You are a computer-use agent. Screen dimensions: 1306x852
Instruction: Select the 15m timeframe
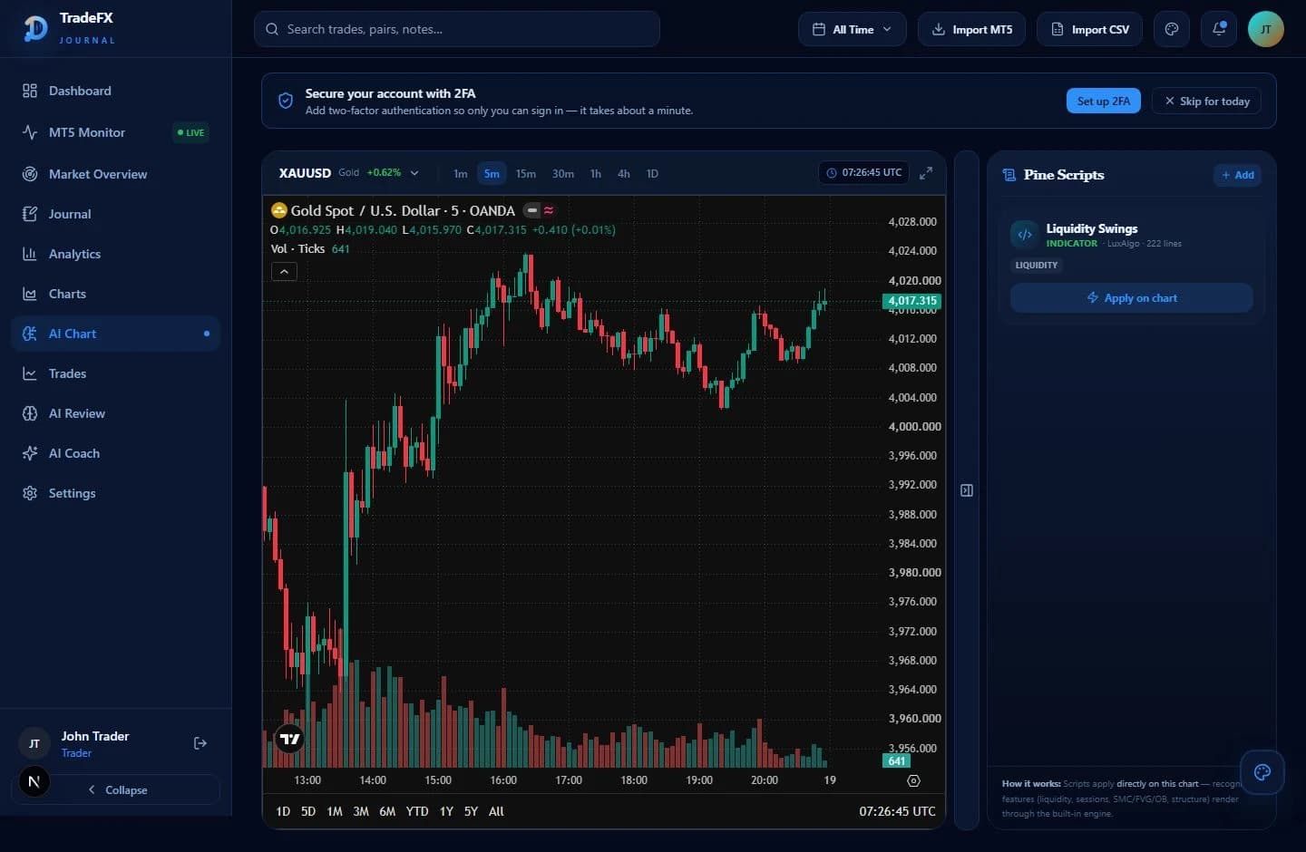point(526,173)
